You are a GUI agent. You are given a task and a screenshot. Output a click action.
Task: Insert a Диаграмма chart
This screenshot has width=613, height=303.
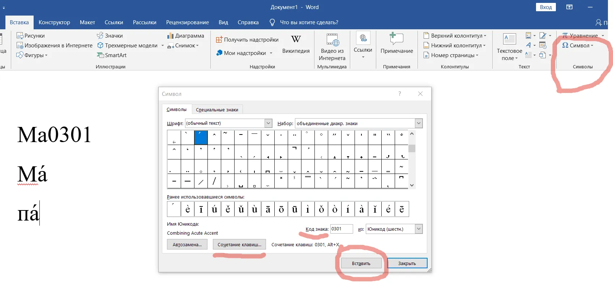click(186, 36)
